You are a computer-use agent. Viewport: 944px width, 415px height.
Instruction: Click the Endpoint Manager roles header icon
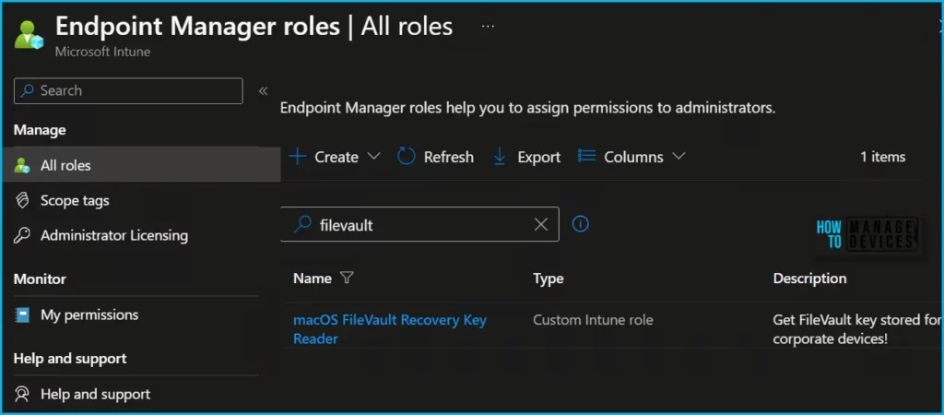click(x=29, y=35)
